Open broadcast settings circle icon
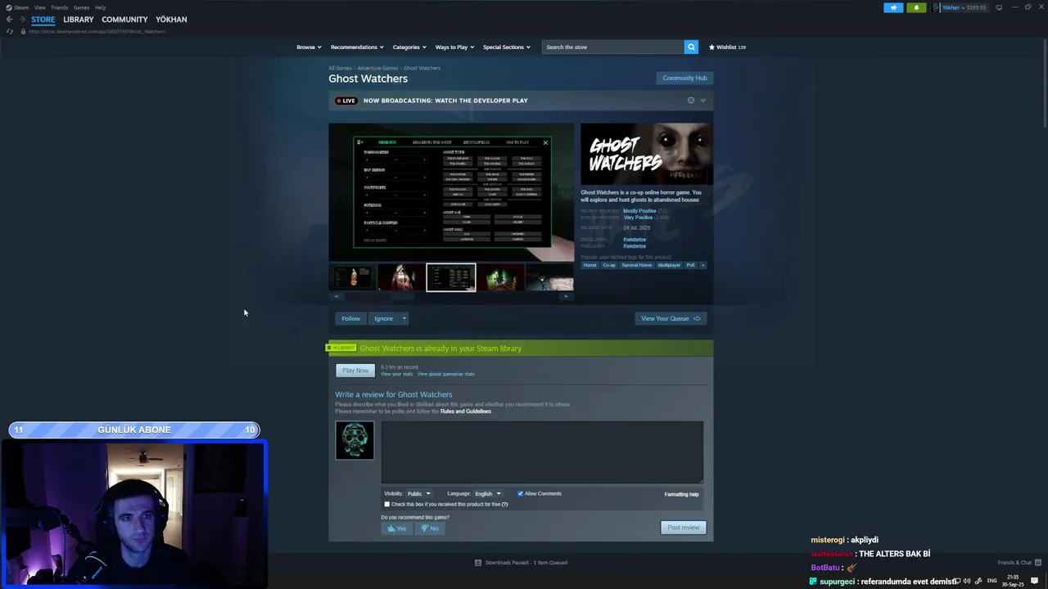This screenshot has width=1048, height=589. (x=690, y=101)
